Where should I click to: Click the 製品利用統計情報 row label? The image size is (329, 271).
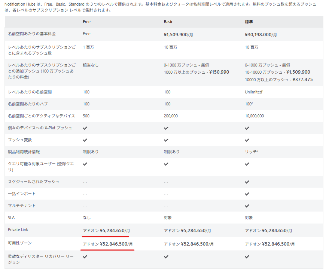pos(24,152)
